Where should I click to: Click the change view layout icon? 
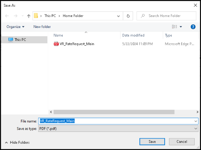point(175,27)
